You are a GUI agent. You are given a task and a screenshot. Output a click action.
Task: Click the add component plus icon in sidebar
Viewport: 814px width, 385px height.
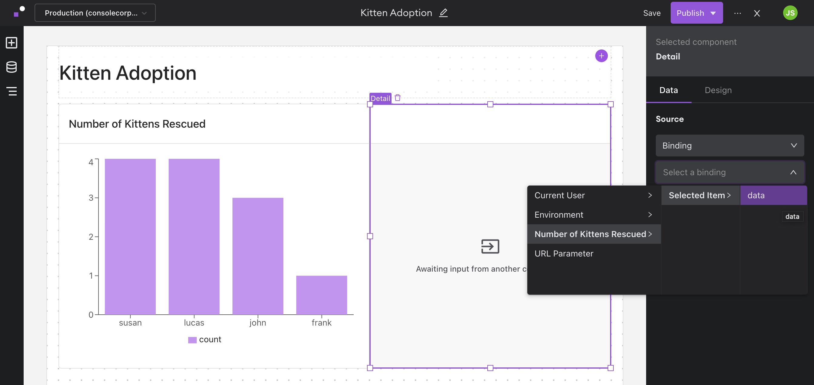tap(12, 43)
